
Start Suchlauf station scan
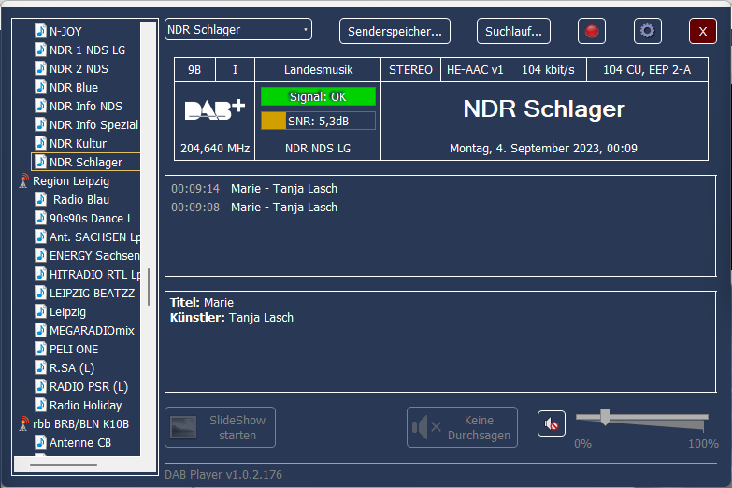coord(513,31)
